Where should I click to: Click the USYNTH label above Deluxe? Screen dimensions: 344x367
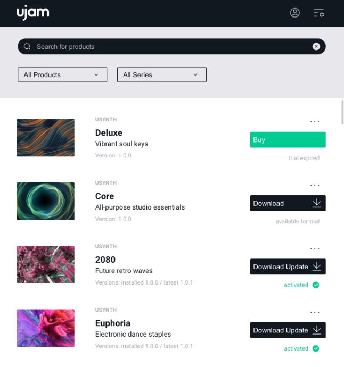point(105,119)
